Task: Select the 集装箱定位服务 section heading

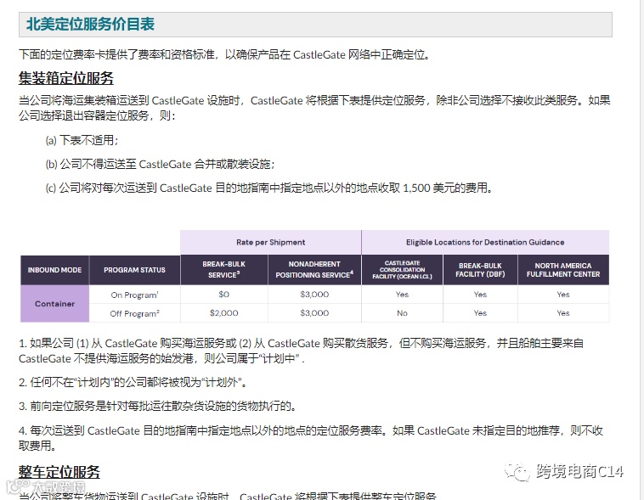Action: 66,78
